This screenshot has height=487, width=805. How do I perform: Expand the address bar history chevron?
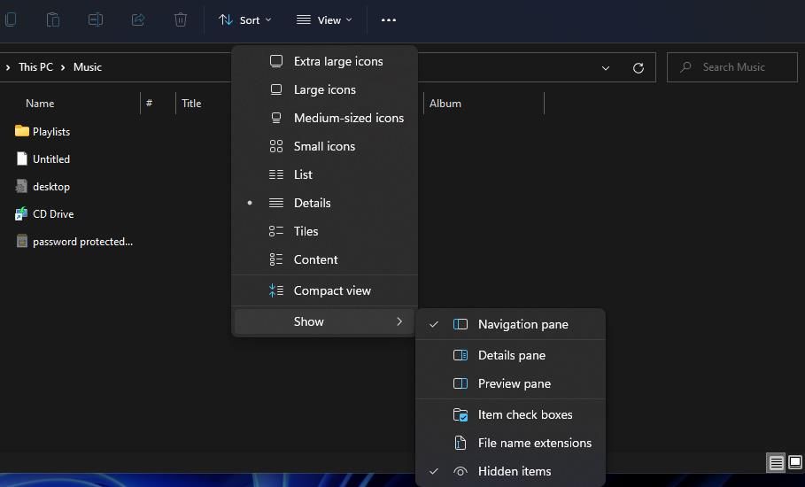tap(606, 67)
